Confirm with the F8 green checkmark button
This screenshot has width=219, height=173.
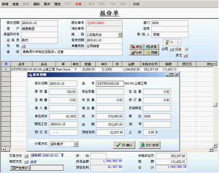coord(124,145)
